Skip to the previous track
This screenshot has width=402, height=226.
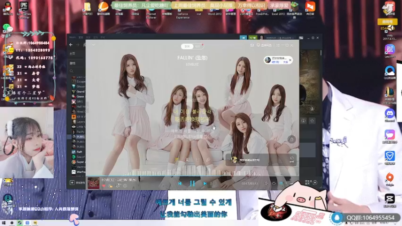(180, 183)
